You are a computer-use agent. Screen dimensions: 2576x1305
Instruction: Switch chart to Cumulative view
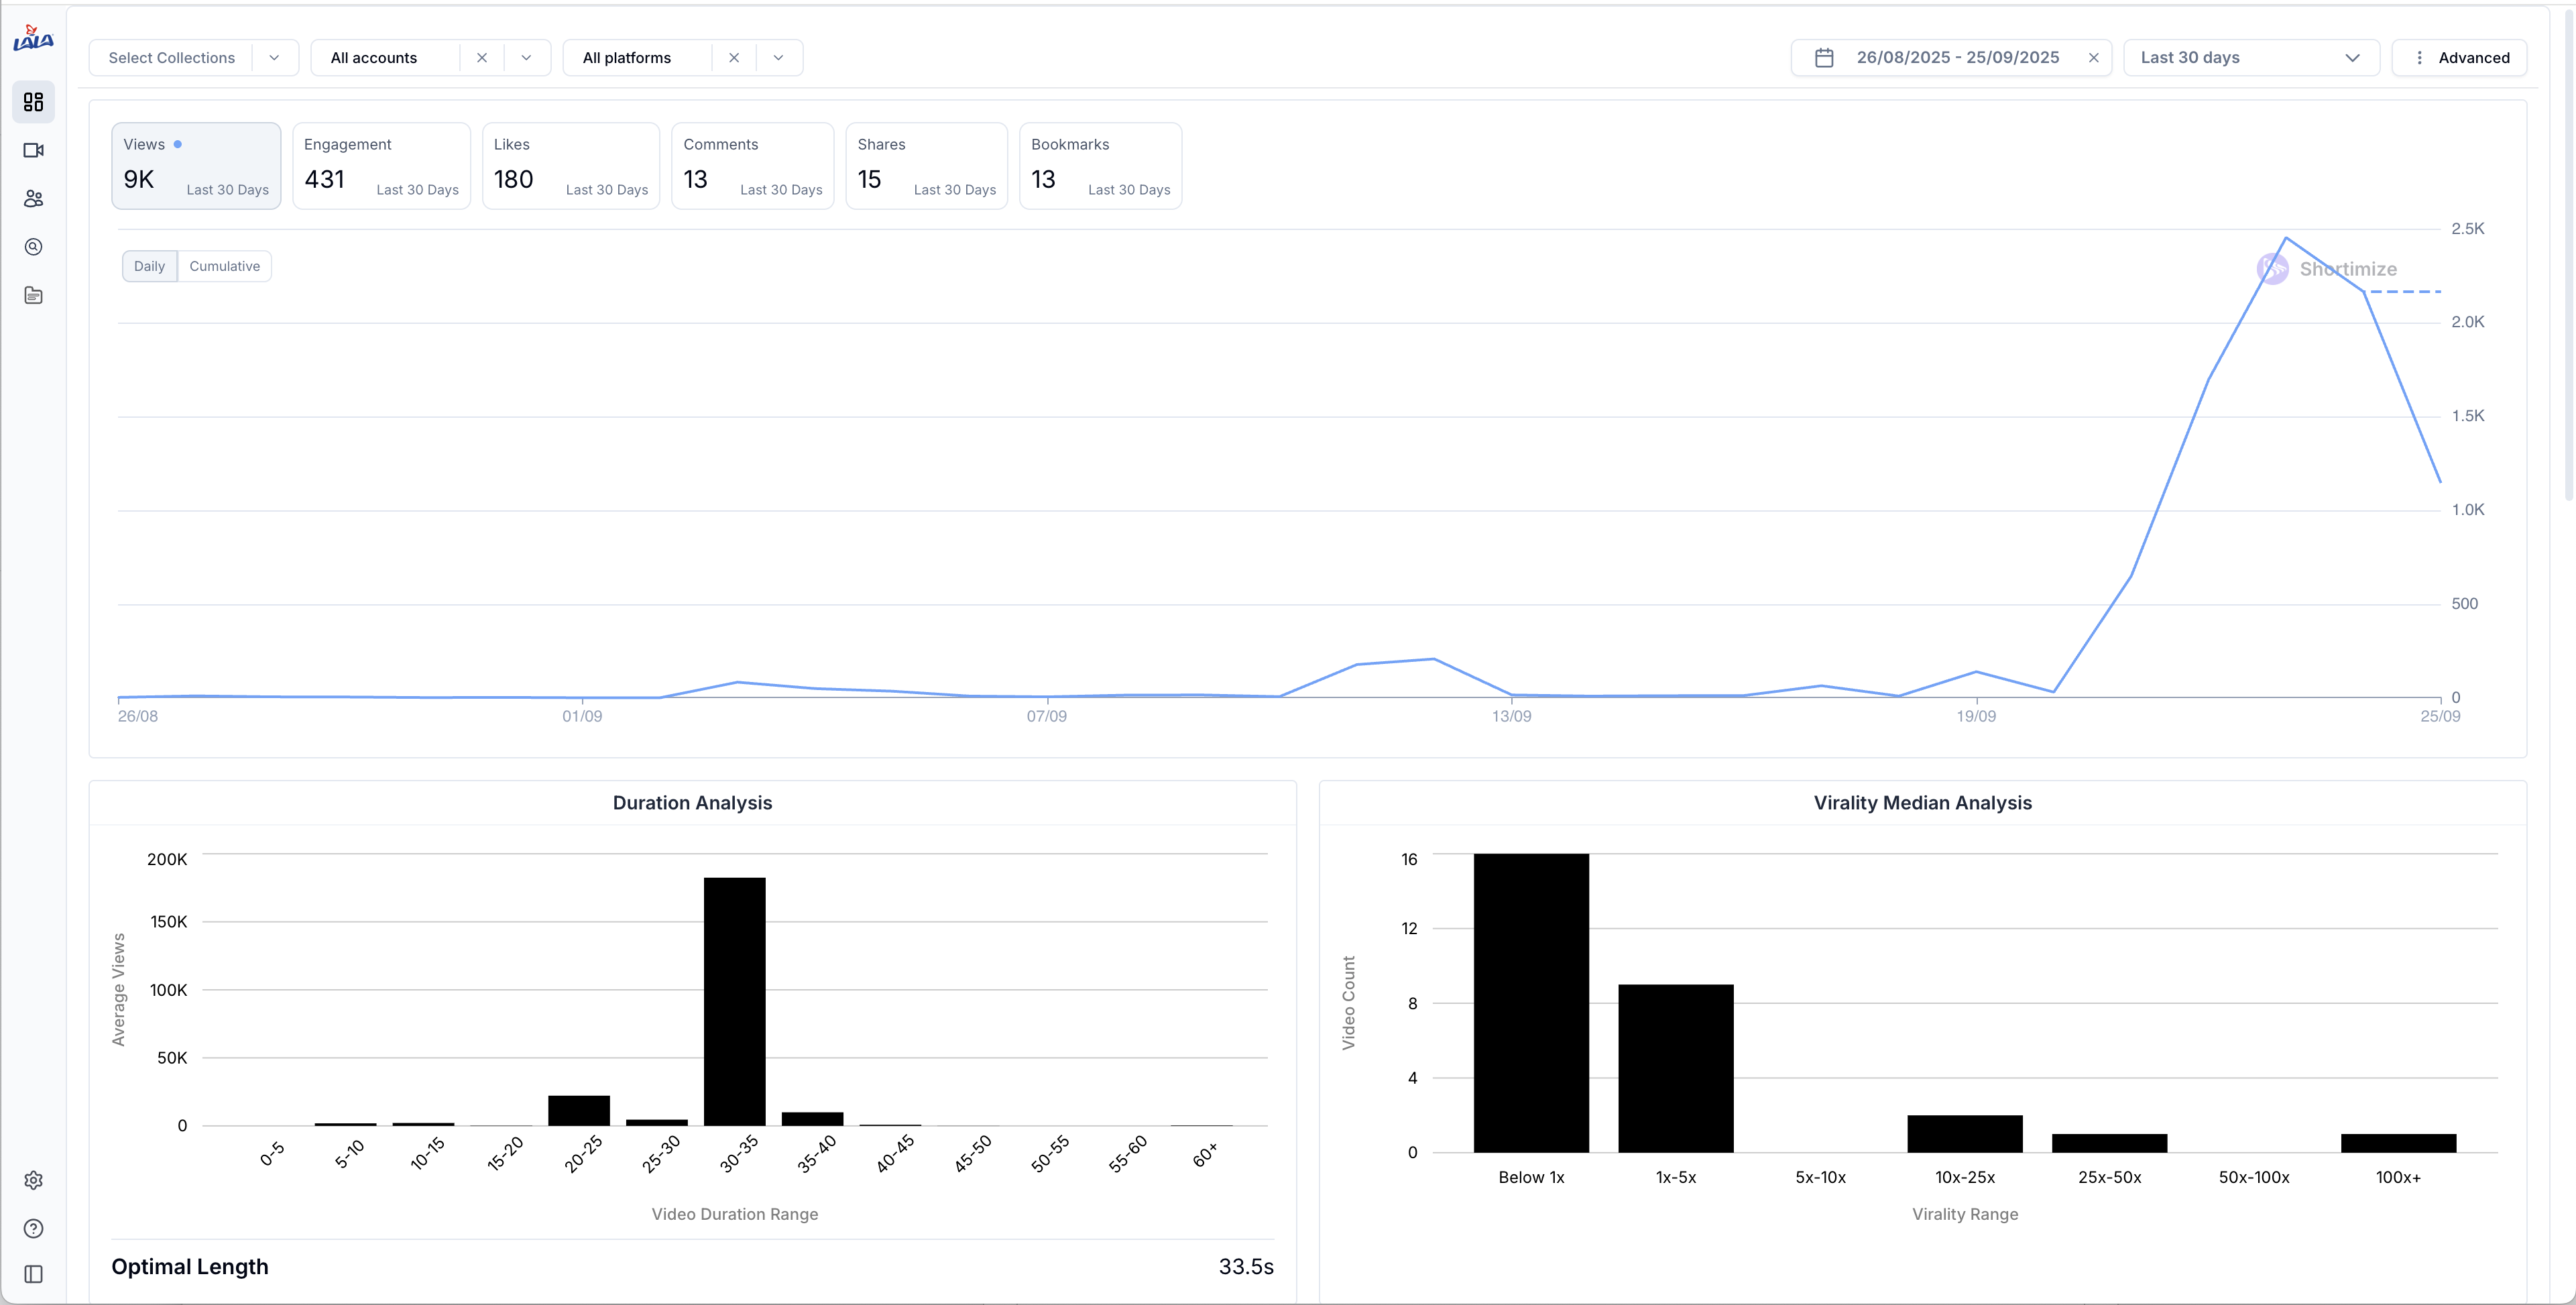[x=224, y=266]
